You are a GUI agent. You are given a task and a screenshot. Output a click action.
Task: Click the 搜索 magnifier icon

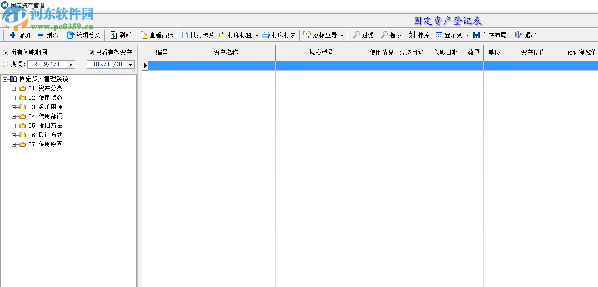(x=384, y=35)
